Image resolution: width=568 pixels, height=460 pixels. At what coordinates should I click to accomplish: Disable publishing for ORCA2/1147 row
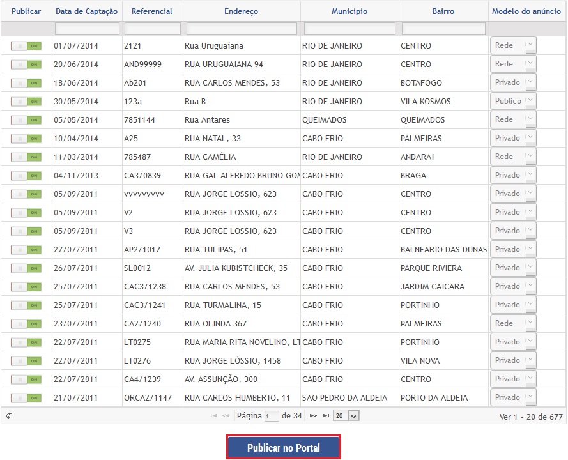(x=26, y=398)
